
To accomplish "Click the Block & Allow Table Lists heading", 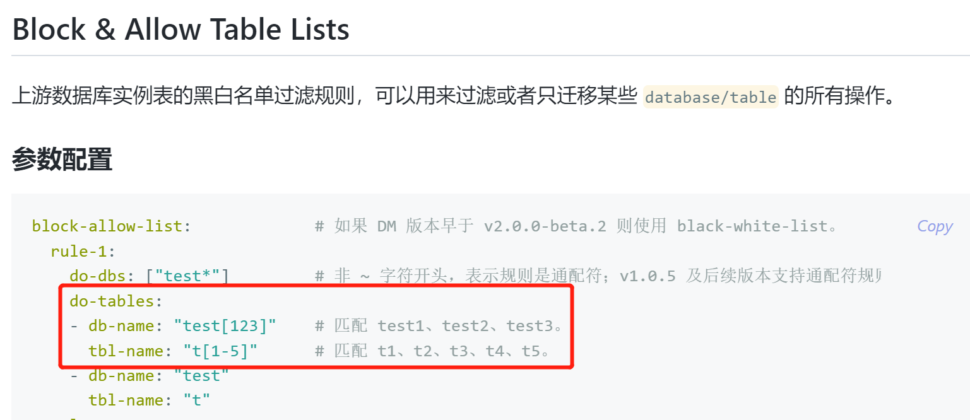I will tap(180, 30).
